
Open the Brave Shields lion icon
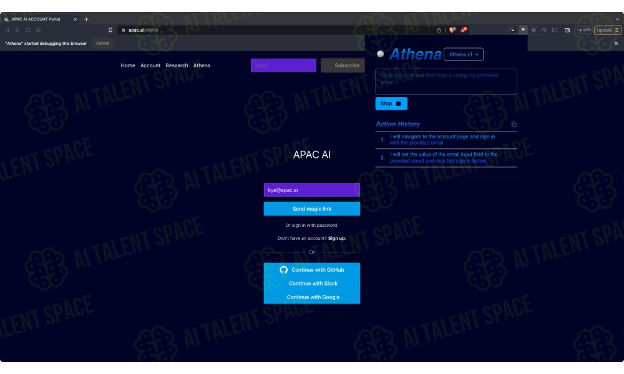[452, 30]
